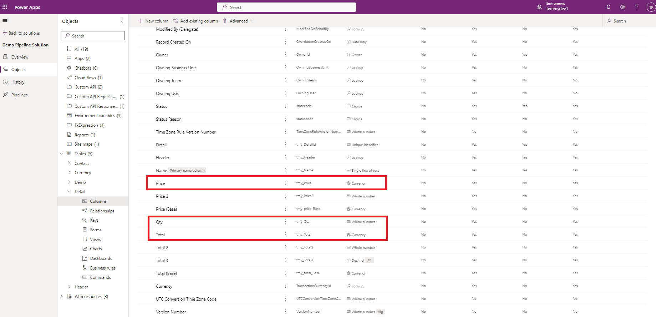Image resolution: width=656 pixels, height=317 pixels.
Task: Click the columns Search box on the right
Action: click(629, 21)
